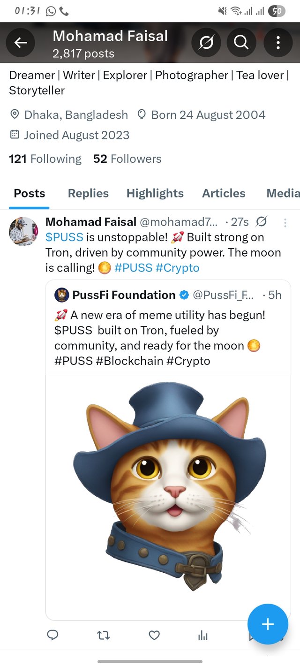Open the 121 Following list
This screenshot has width=300, height=667.
pyautogui.click(x=45, y=159)
